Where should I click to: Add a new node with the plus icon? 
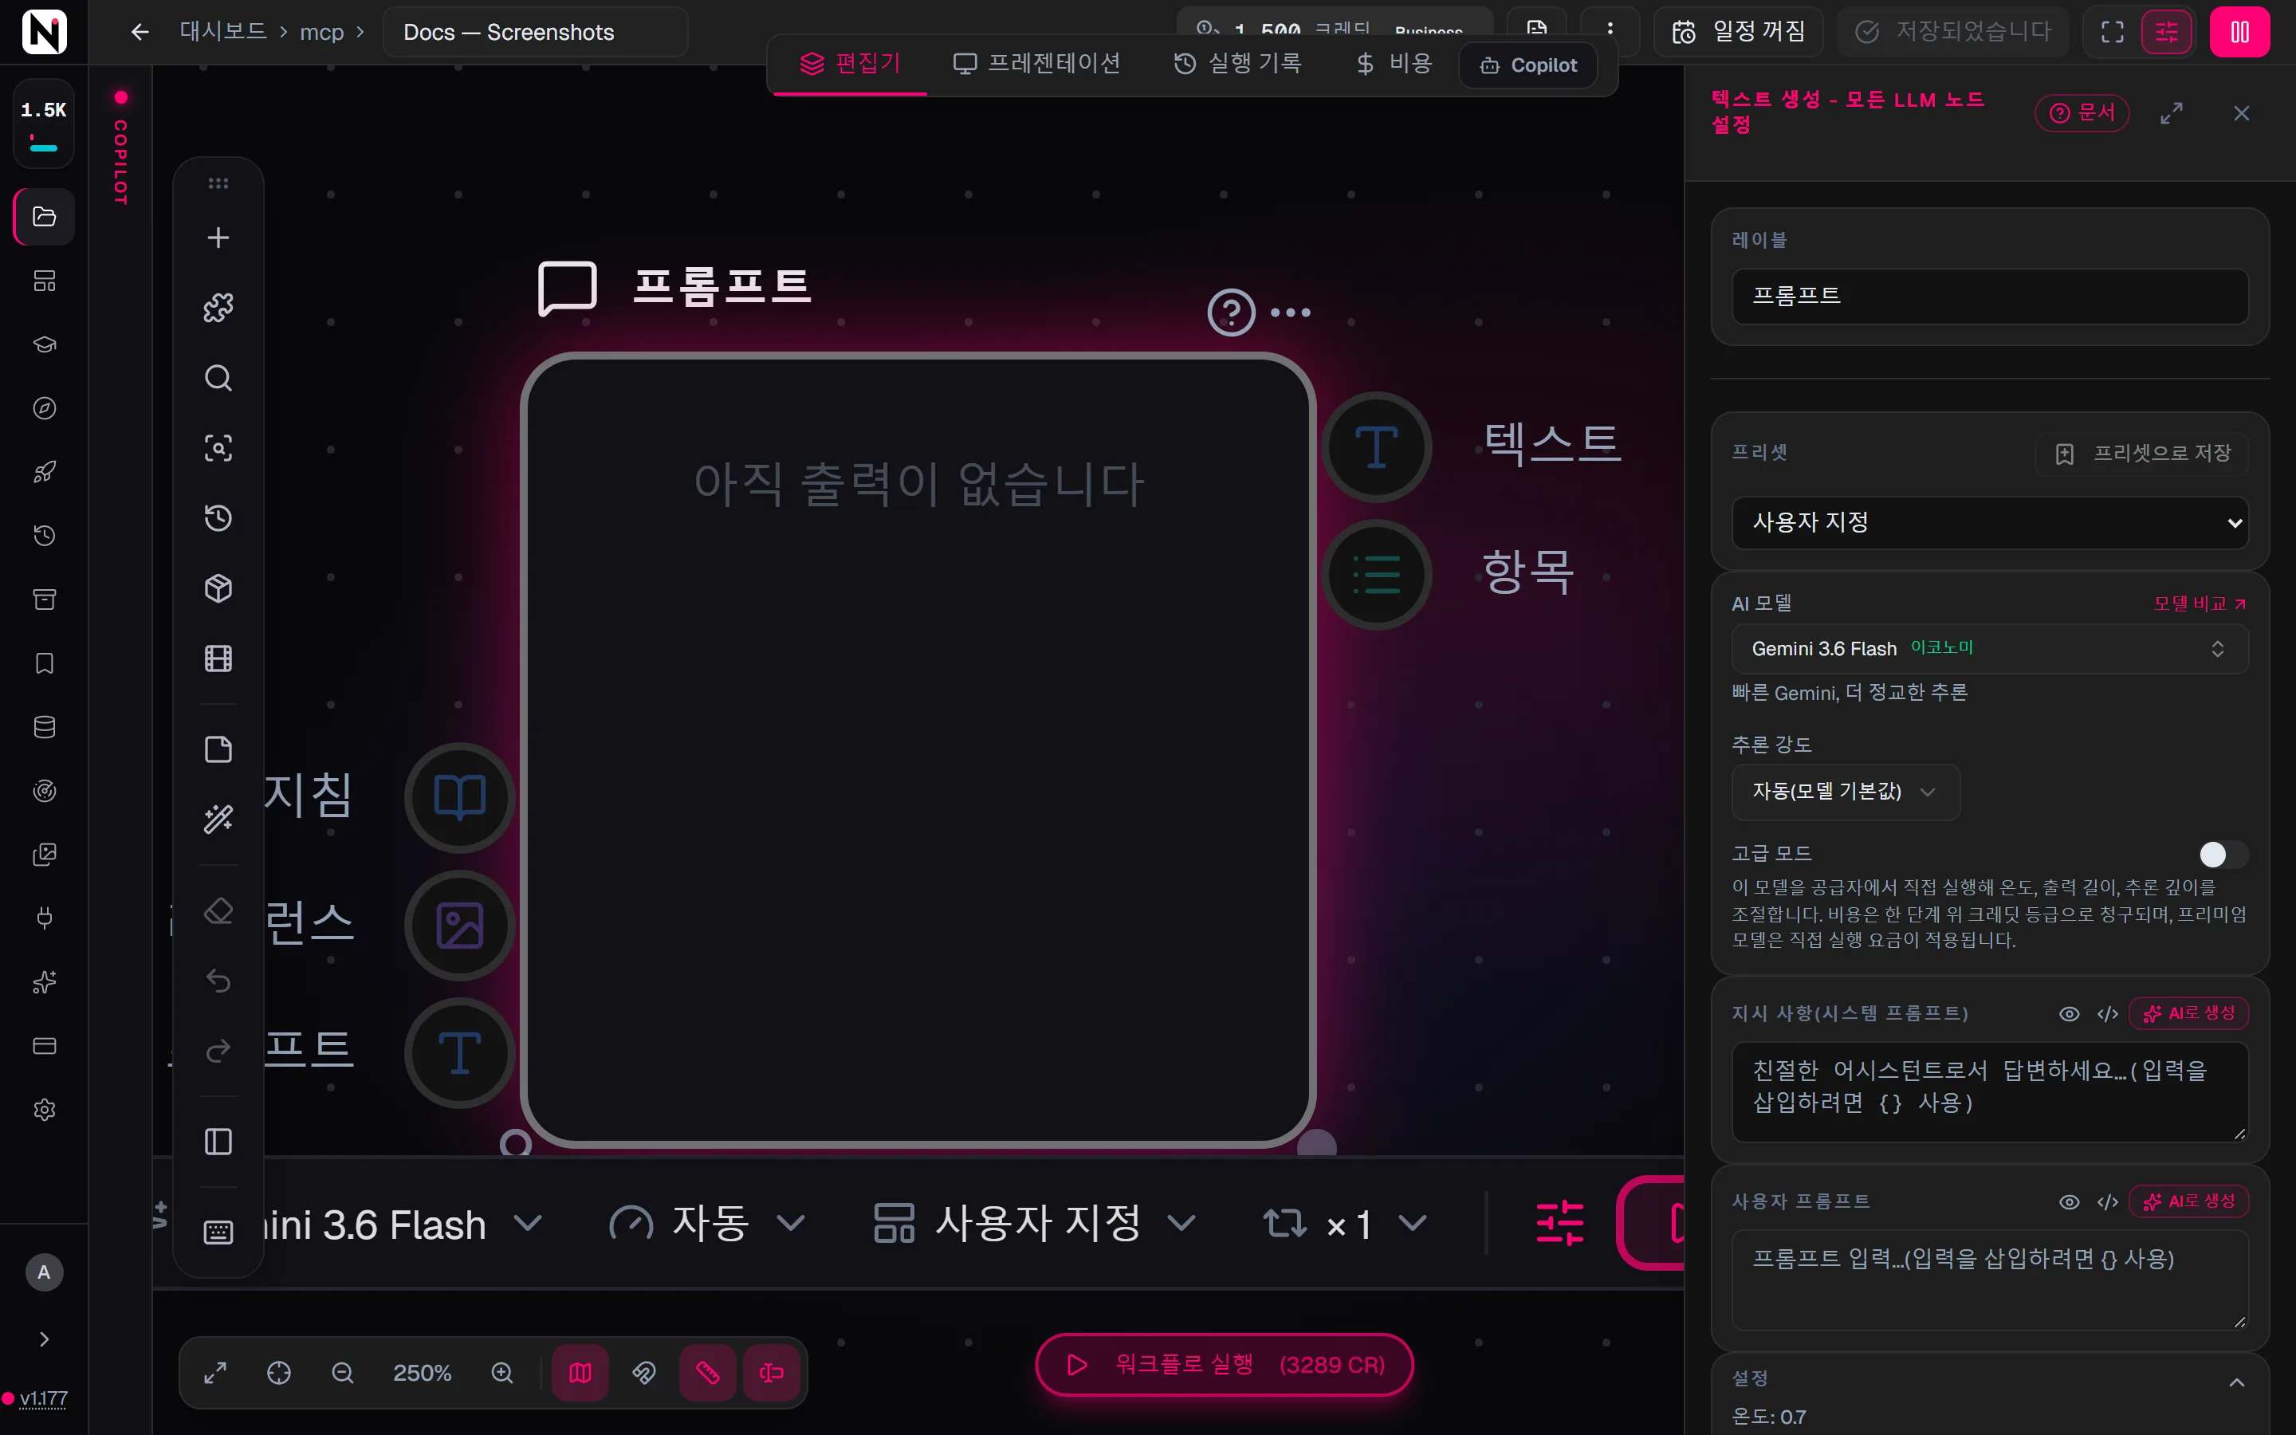(218, 238)
